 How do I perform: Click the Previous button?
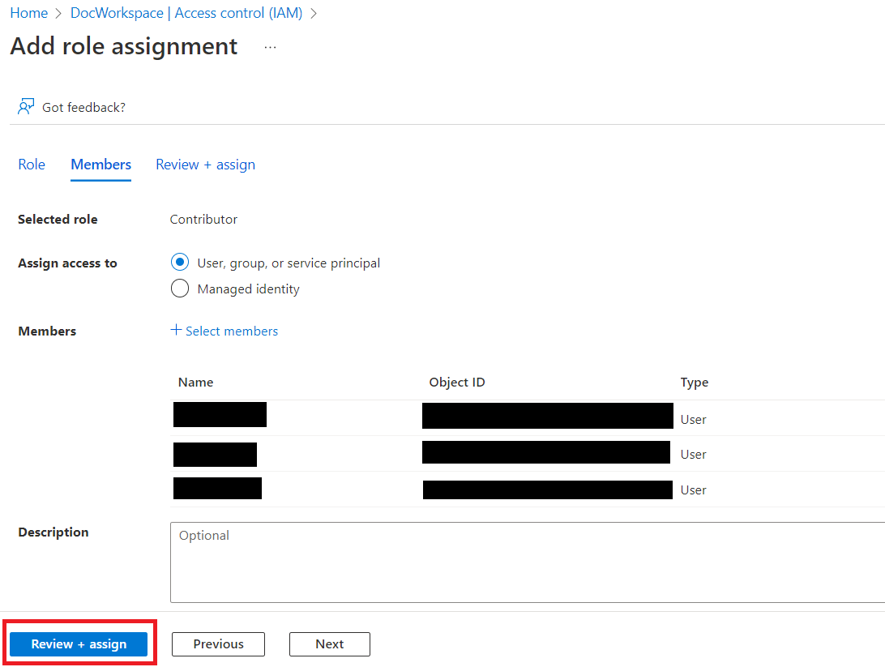coord(218,644)
